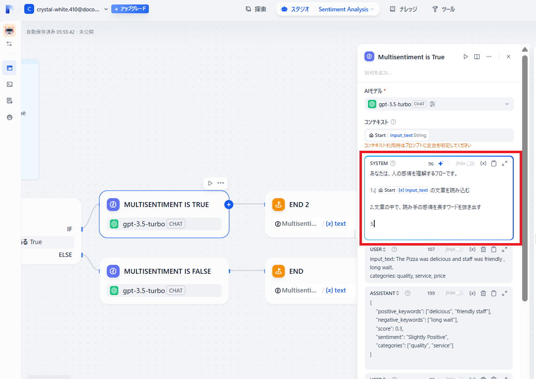
Task: Open the terminal icon in left sidebar
Action: pos(9,84)
